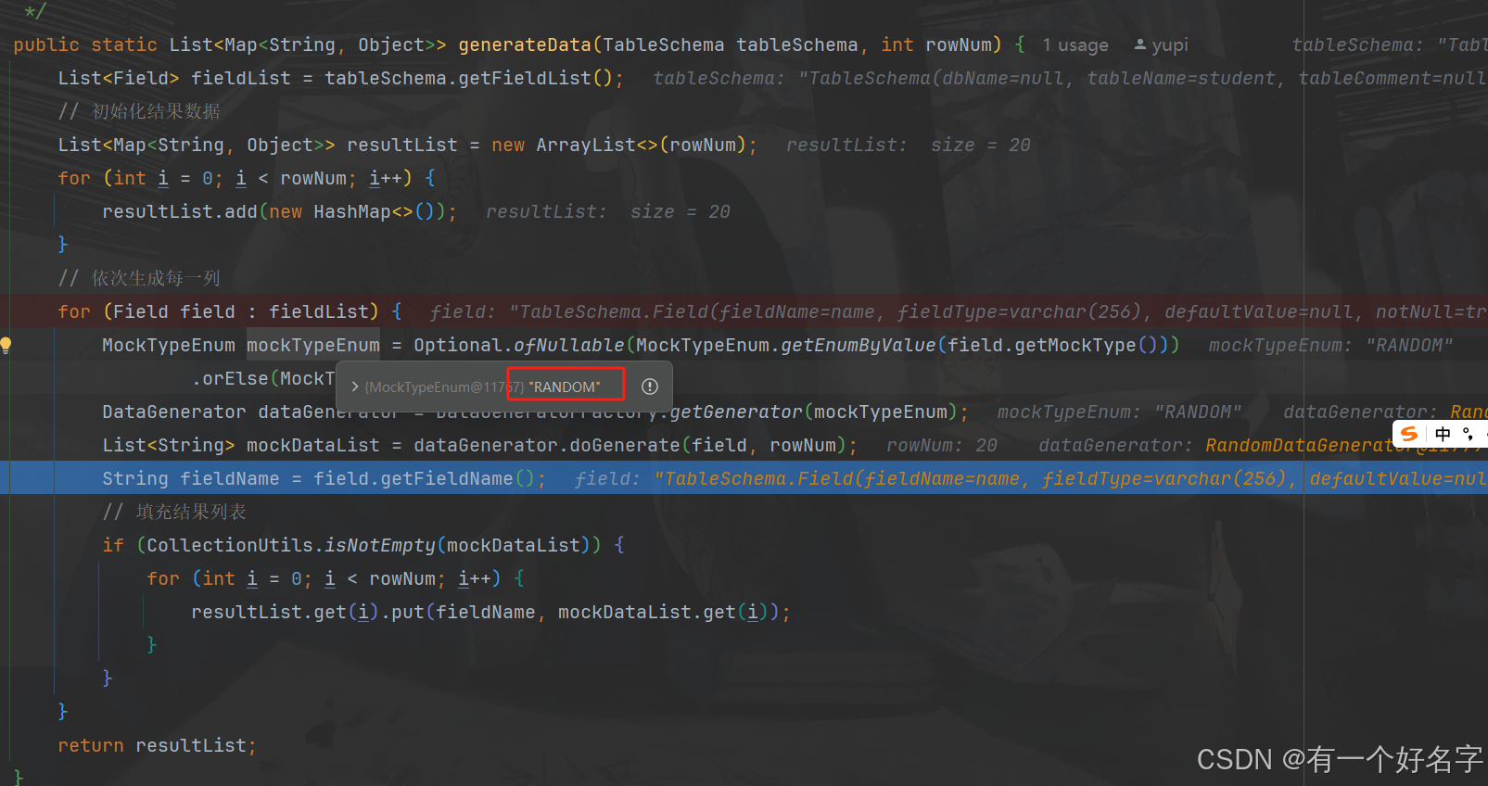Click the getGenerator method call
Screen dimensions: 1488x786
[736, 412]
